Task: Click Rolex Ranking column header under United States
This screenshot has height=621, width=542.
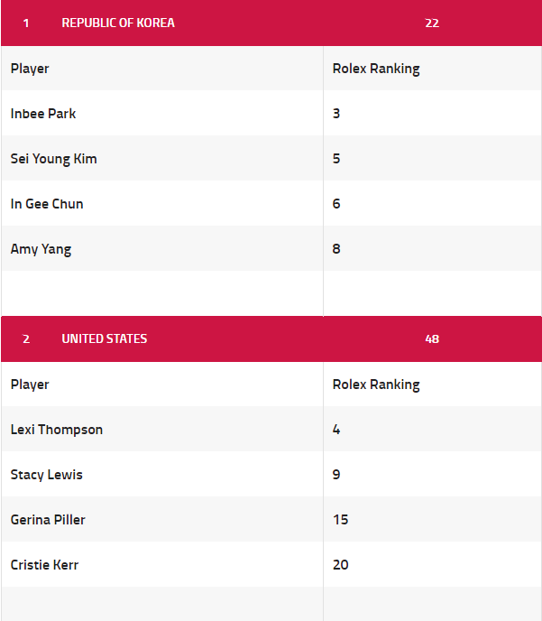Action: click(376, 385)
